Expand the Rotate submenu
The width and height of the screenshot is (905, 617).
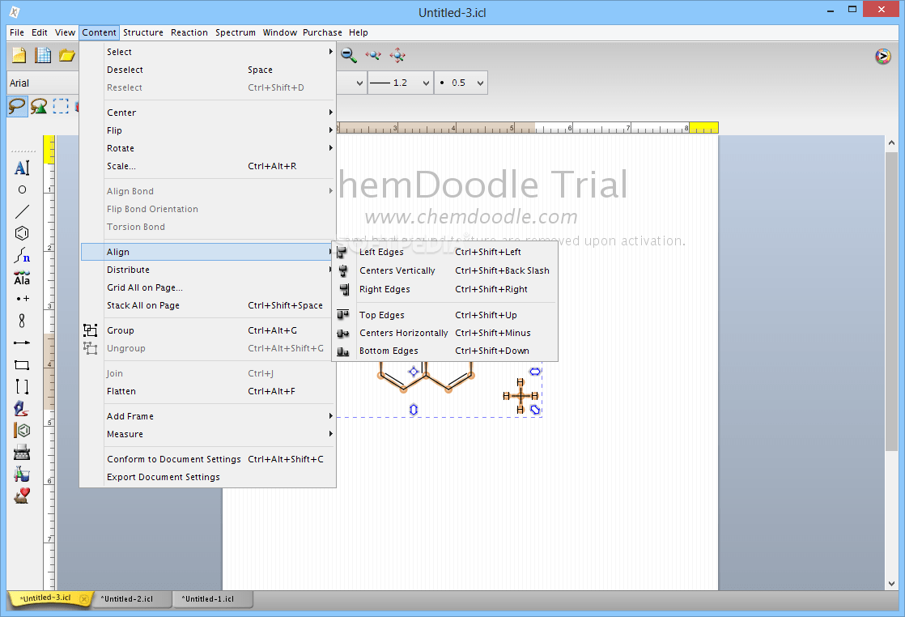coord(208,148)
